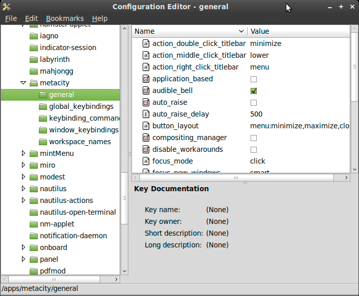Click the key list horizontal scrollbar thumb
359x296 pixels.
click(x=236, y=177)
